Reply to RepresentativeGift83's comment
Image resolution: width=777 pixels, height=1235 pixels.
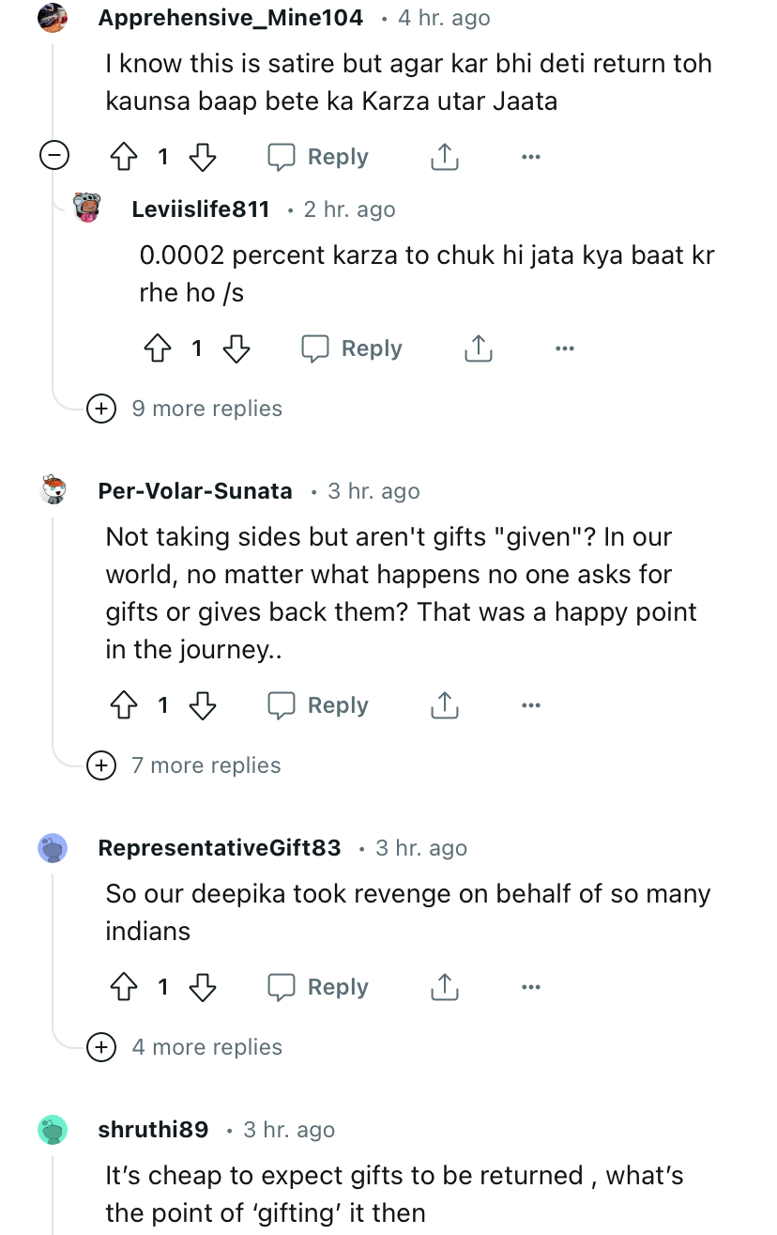click(318, 987)
